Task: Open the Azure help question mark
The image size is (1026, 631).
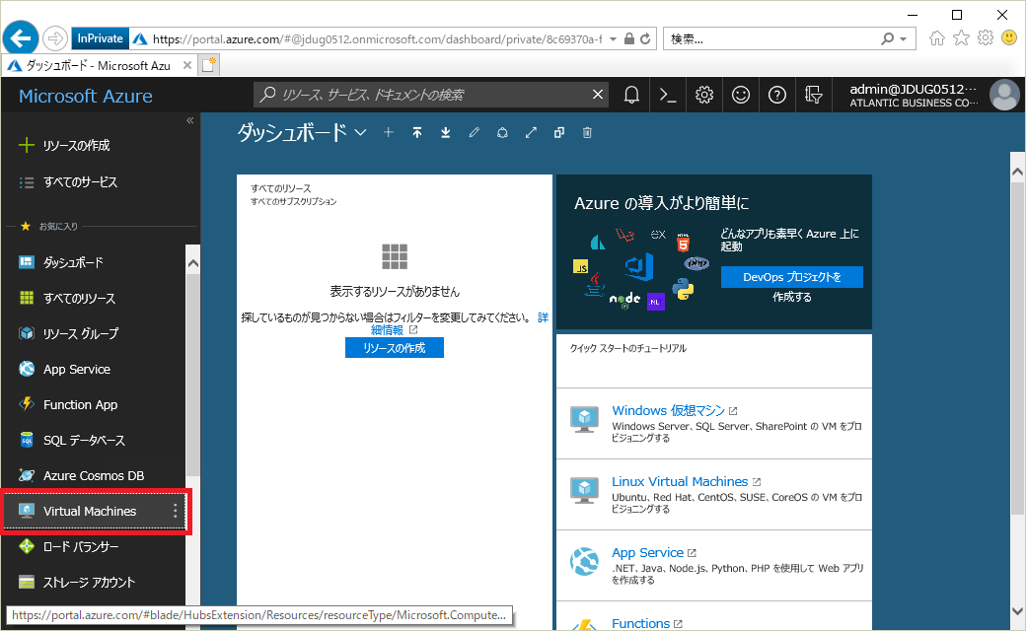Action: (x=776, y=96)
